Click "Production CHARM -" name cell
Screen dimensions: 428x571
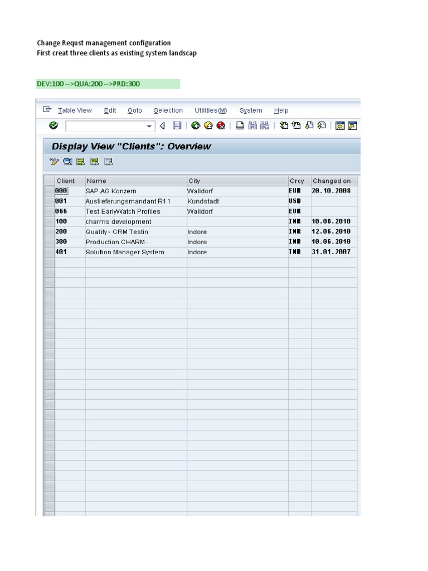pos(136,242)
